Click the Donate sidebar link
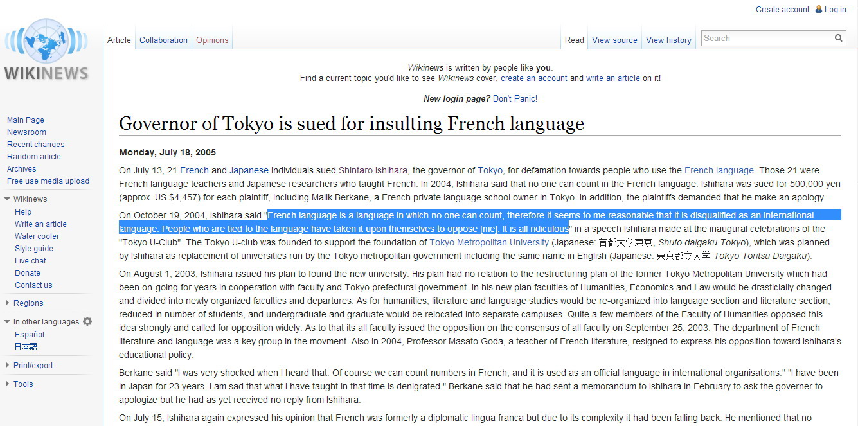 (x=28, y=273)
